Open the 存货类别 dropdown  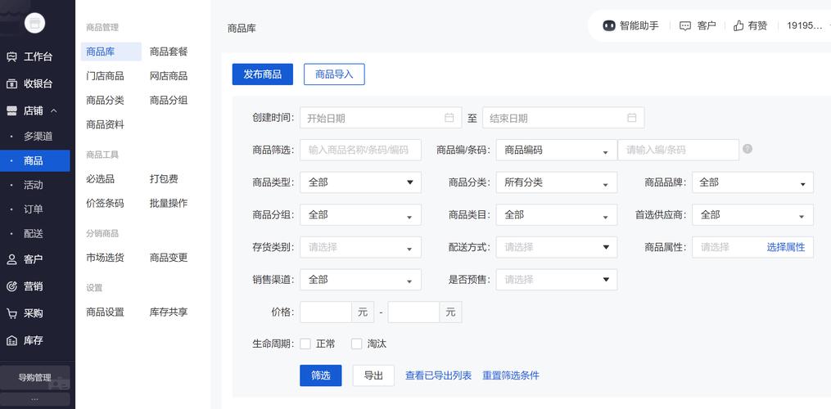coord(360,247)
